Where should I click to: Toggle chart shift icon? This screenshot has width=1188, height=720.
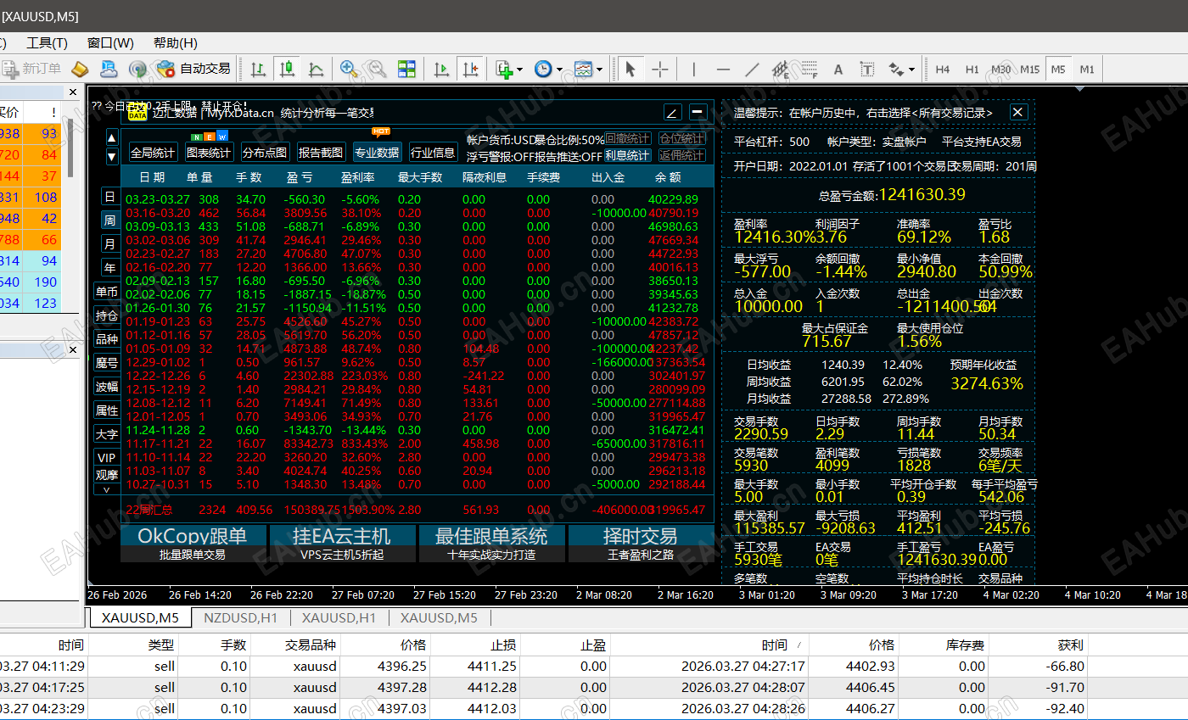[x=470, y=69]
